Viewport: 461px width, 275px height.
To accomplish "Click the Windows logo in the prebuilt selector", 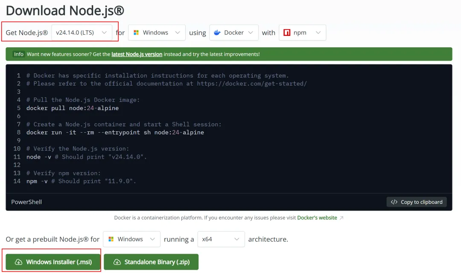I will tap(111, 239).
